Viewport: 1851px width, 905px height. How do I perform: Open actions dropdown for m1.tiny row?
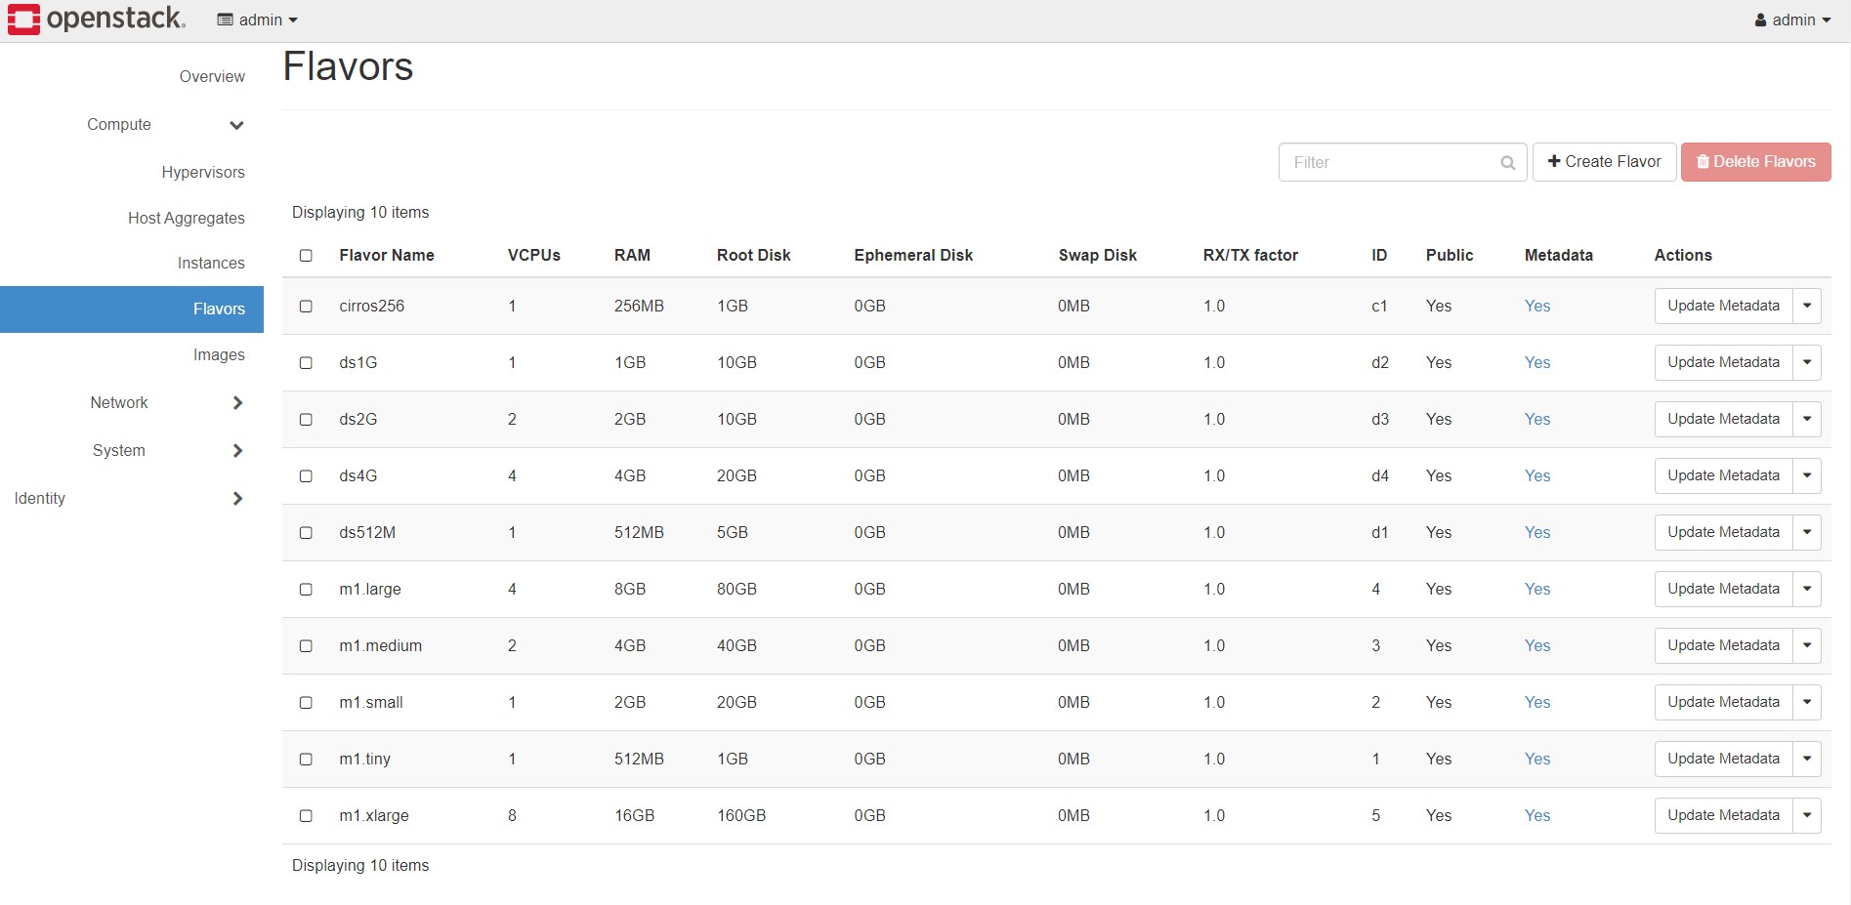(x=1807, y=760)
